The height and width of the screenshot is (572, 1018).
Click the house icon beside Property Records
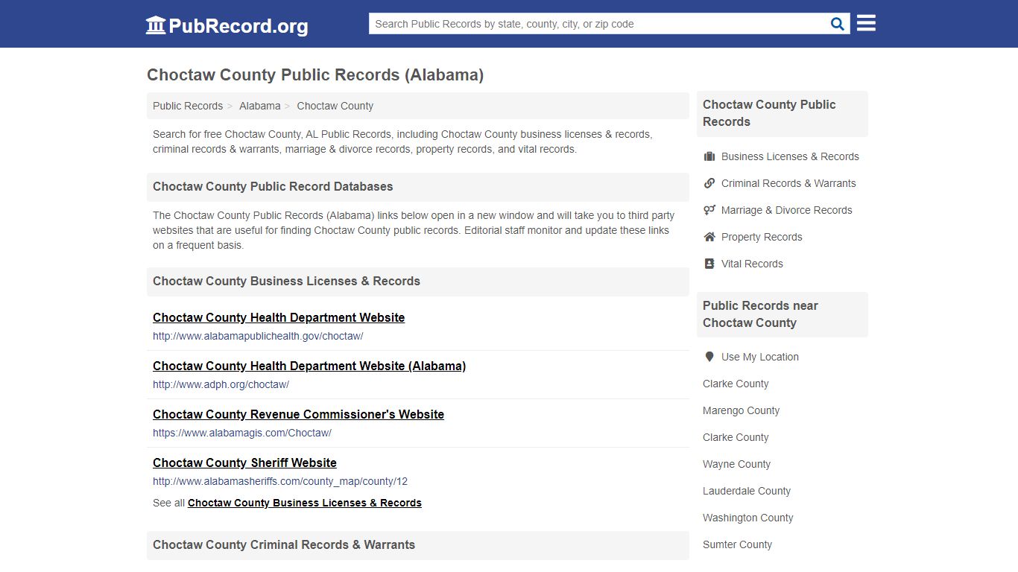click(709, 237)
